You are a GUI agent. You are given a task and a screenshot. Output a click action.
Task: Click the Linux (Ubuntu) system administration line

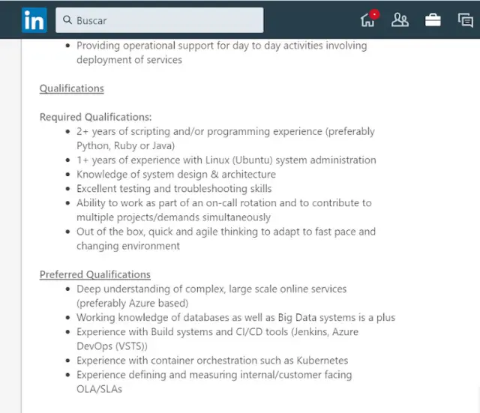pos(226,160)
